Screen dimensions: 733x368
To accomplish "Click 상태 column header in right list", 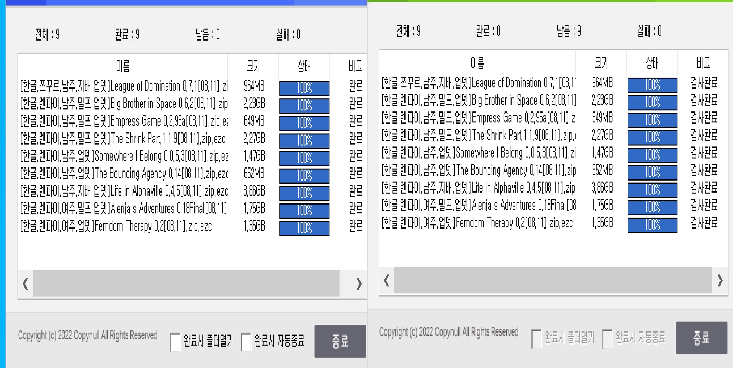I will coord(652,63).
